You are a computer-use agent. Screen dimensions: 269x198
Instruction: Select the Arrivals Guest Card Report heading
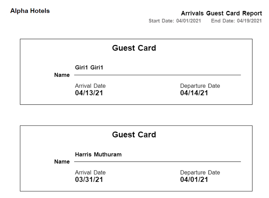(x=221, y=14)
